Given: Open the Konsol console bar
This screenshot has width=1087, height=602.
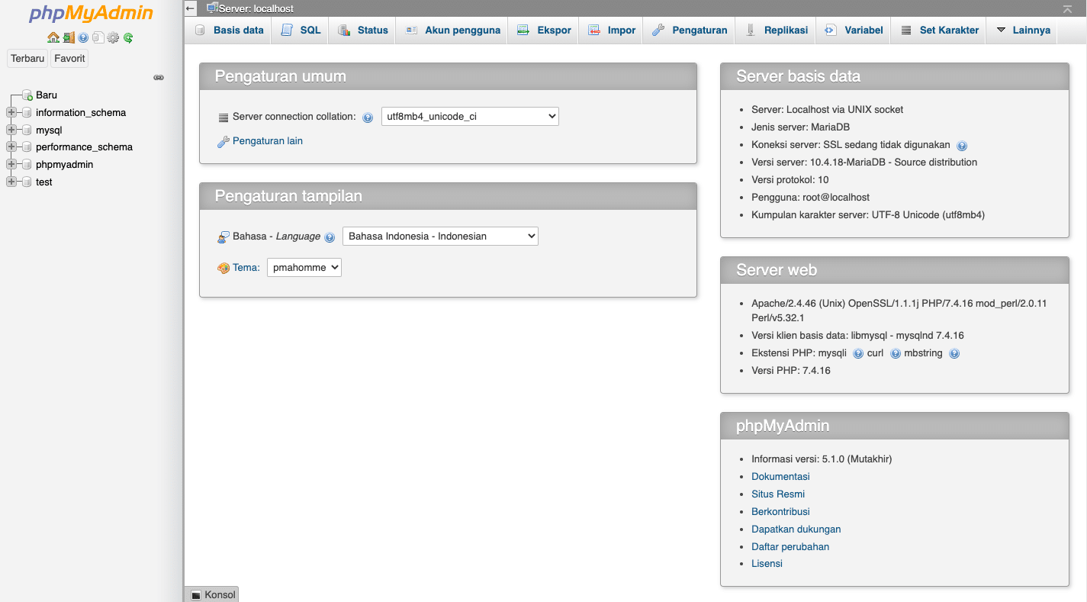Looking at the screenshot, I should coord(212,594).
